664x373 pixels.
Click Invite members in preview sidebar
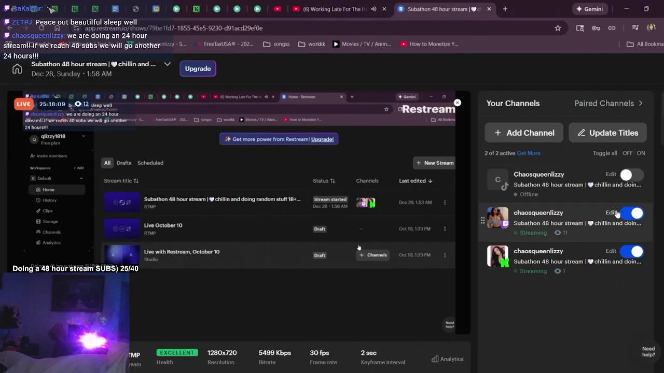pos(48,156)
